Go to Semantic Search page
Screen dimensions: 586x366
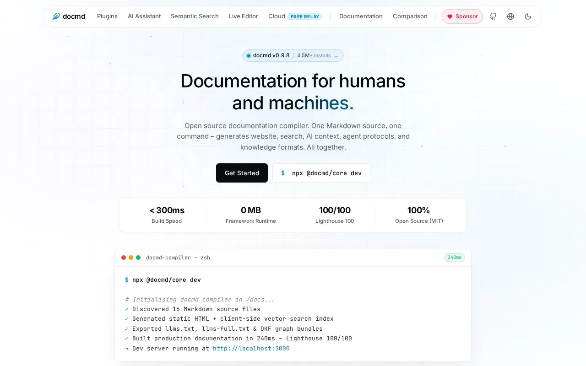195,16
